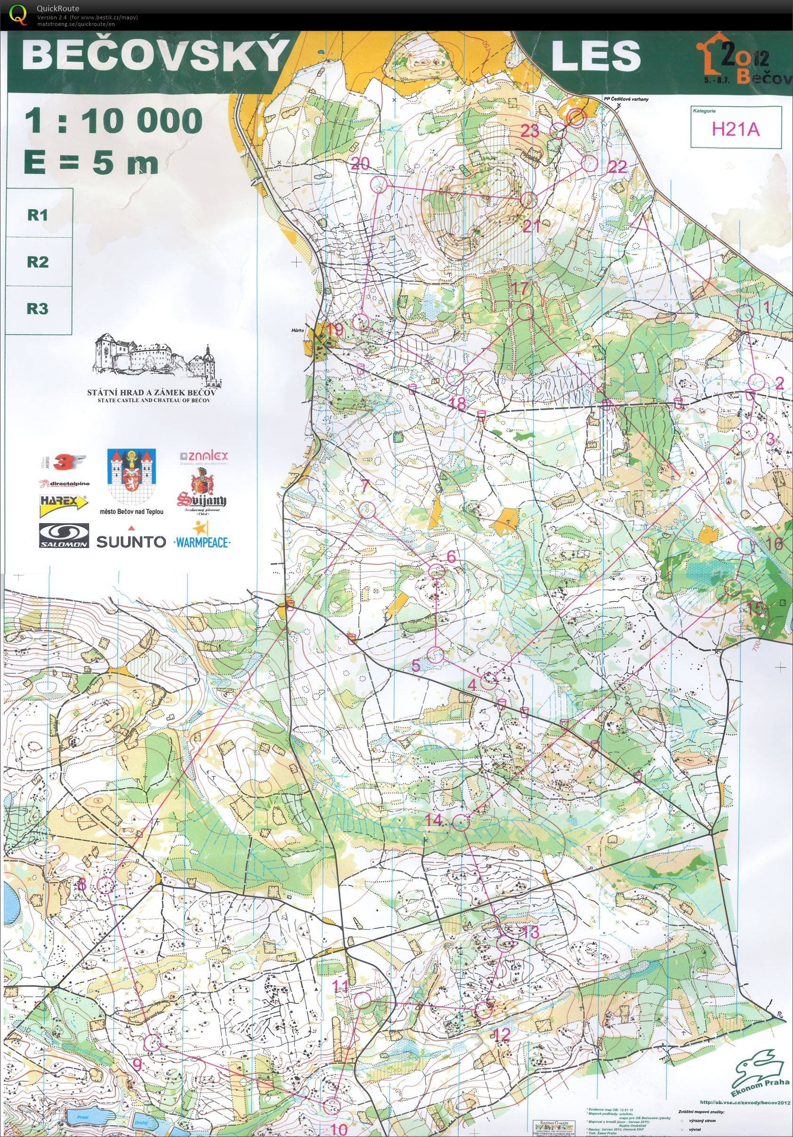The height and width of the screenshot is (1137, 793).
Task: Click the 'LES' title word
Action: [596, 56]
